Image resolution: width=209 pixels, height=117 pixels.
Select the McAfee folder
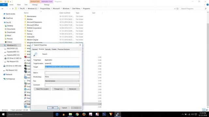click(30, 19)
